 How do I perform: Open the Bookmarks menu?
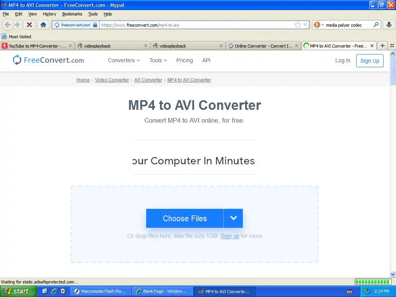click(72, 14)
